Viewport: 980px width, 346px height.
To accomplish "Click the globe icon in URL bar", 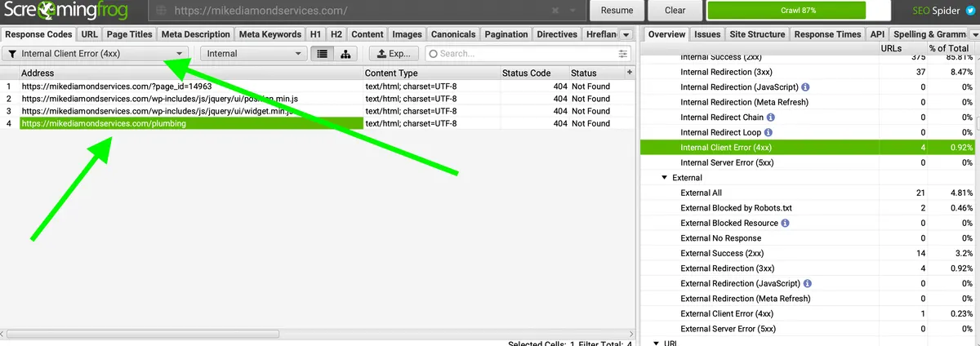I will (x=161, y=12).
